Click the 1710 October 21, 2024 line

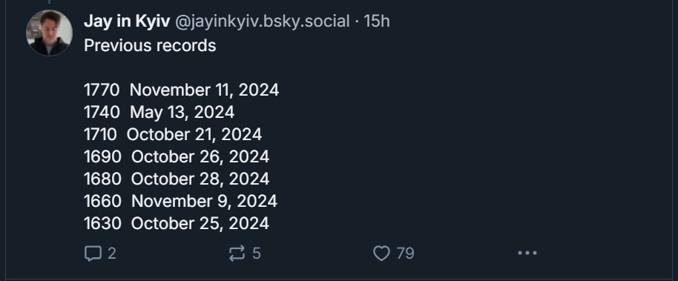point(173,134)
